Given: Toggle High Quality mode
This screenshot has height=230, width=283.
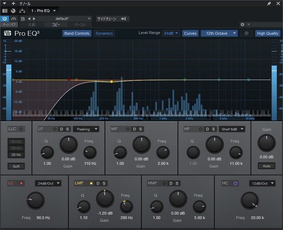Looking at the screenshot, I should pyautogui.click(x=268, y=33).
